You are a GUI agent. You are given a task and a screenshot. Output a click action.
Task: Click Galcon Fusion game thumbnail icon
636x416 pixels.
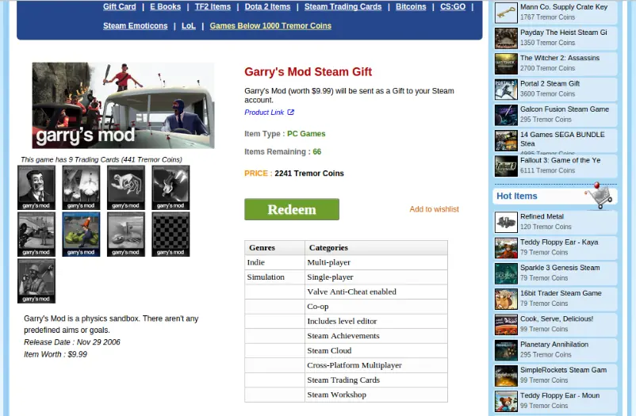[506, 115]
